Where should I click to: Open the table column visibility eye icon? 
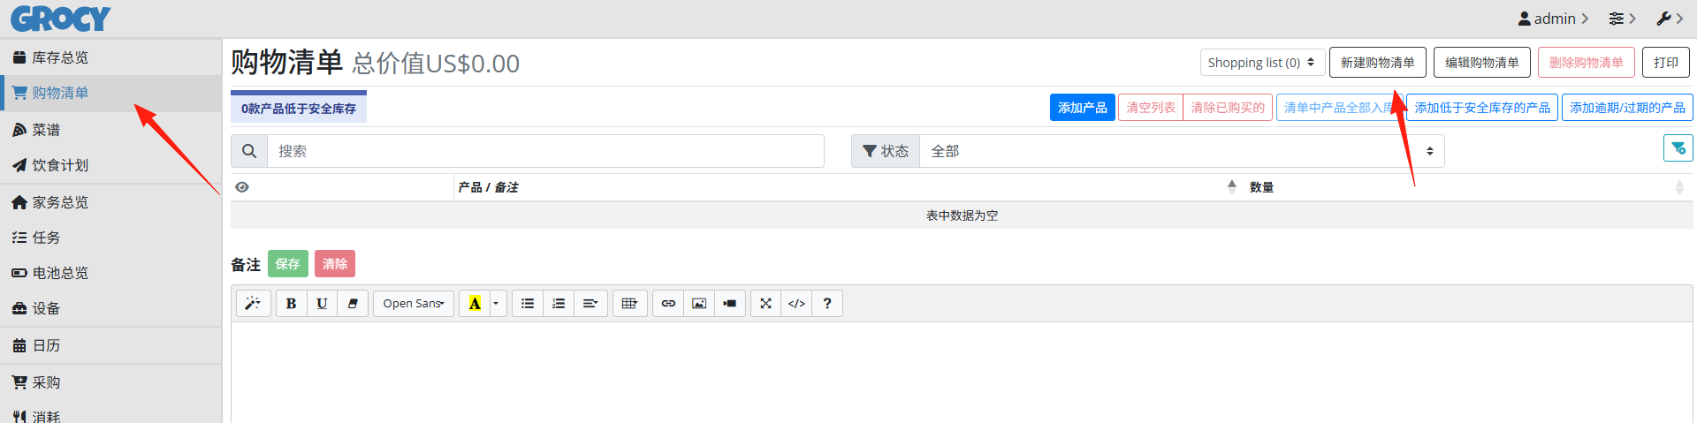242,187
